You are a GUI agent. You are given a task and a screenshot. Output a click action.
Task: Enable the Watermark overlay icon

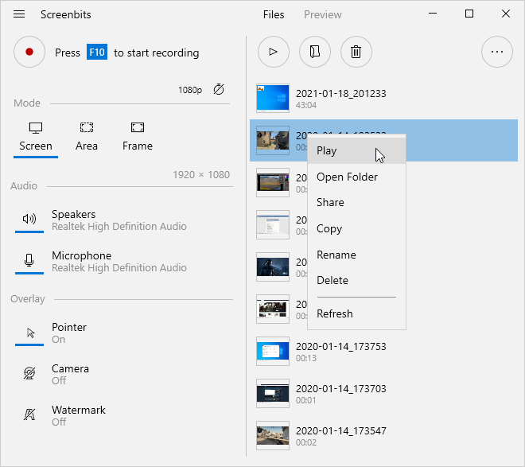pos(29,414)
